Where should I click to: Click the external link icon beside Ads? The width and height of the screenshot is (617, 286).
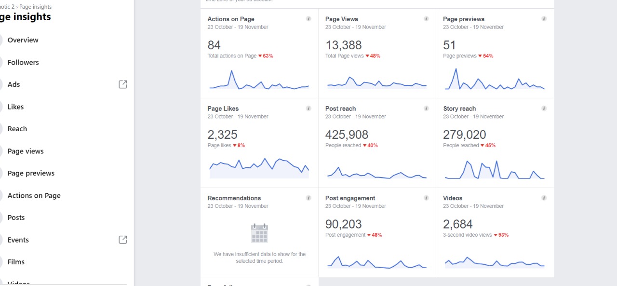click(x=123, y=84)
